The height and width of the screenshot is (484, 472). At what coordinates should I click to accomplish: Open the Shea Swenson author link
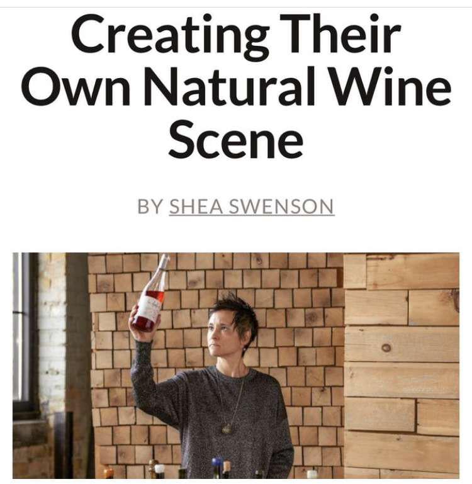(252, 206)
